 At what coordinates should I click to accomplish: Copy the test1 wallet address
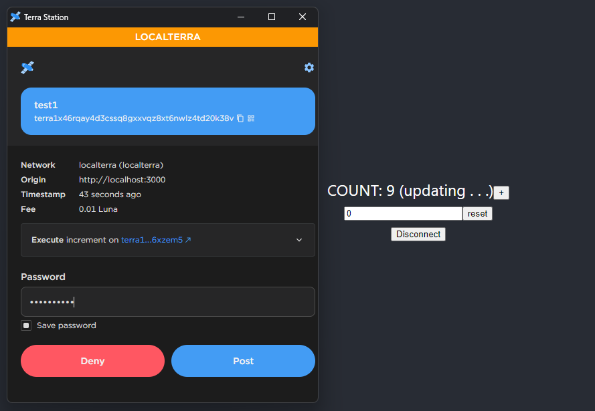click(240, 118)
